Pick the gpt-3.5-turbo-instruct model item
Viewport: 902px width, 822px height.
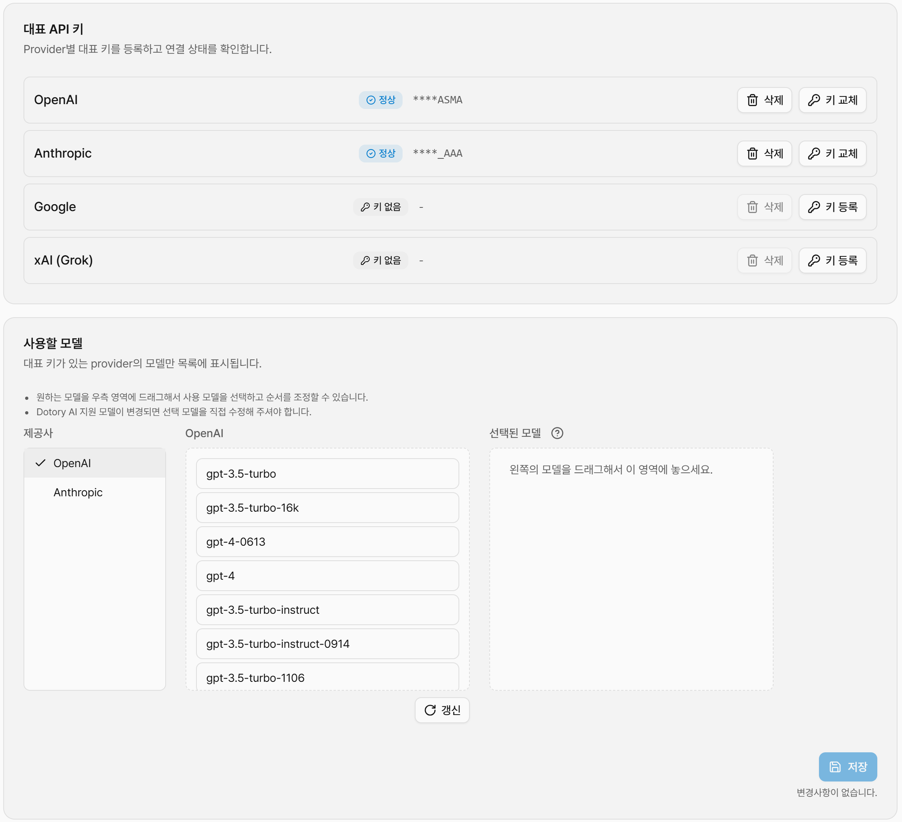(x=327, y=609)
